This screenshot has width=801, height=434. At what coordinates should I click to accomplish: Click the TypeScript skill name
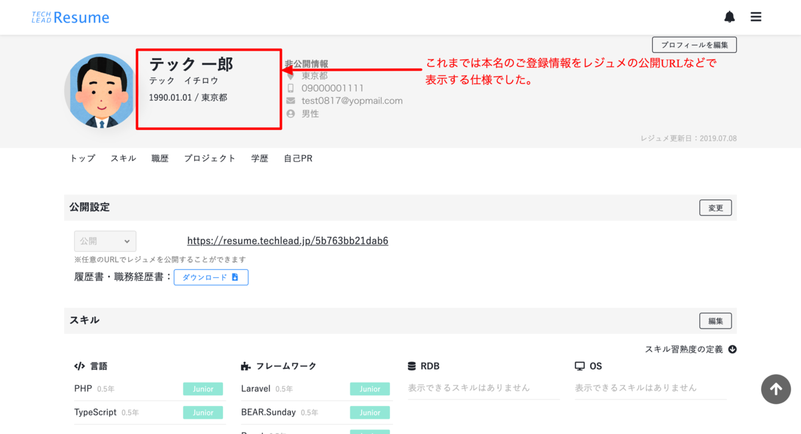[95, 412]
